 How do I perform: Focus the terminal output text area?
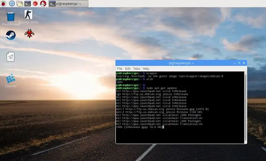(180, 107)
